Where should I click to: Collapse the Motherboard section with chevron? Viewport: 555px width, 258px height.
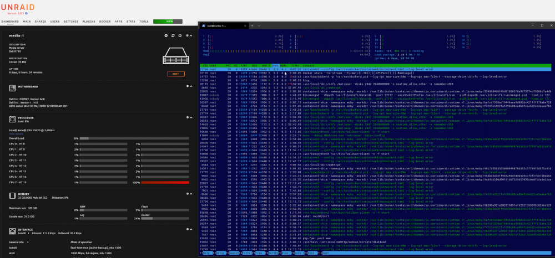191,86
